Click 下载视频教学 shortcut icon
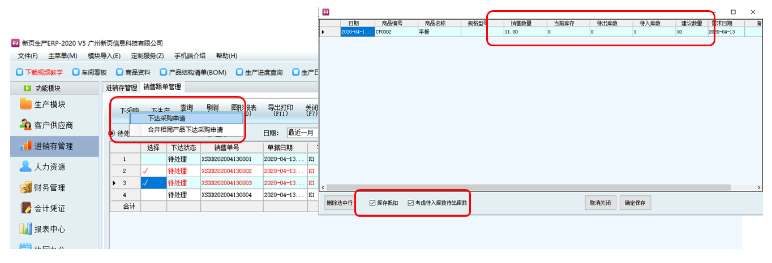This screenshot has height=263, width=772. [x=20, y=72]
